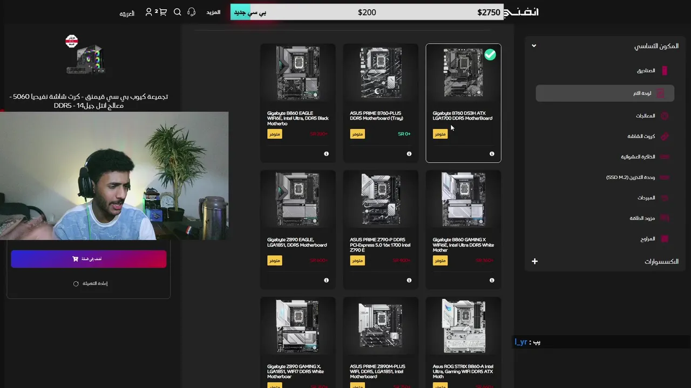Open the user account icon
Viewport: 691px width, 388px height.
(148, 12)
